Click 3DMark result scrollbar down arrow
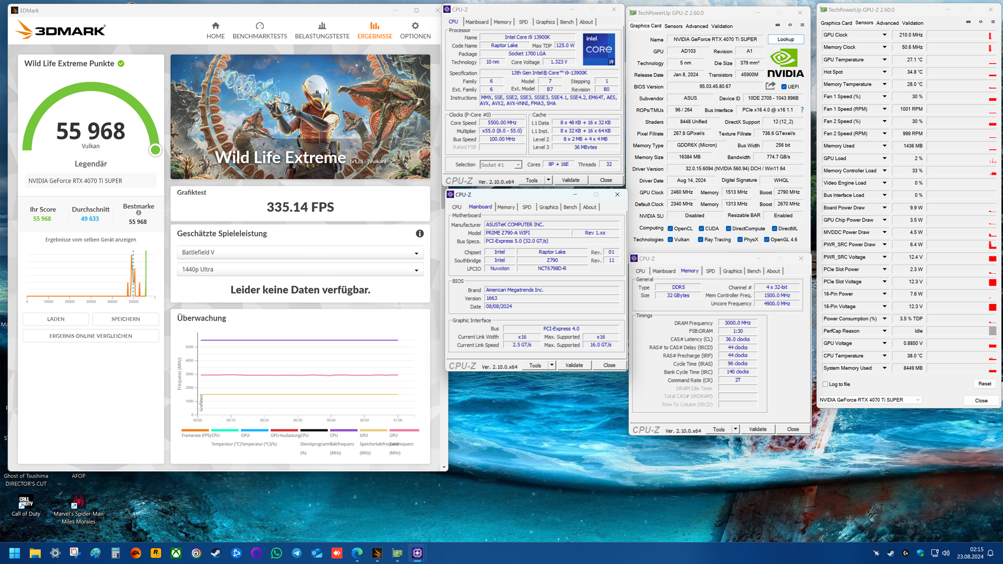The height and width of the screenshot is (564, 1003). 444,467
